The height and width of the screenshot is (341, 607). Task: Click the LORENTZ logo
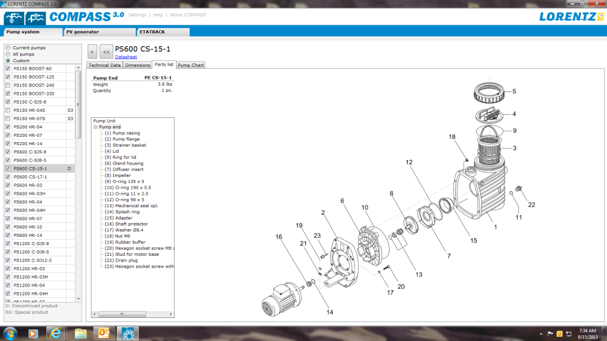point(571,17)
